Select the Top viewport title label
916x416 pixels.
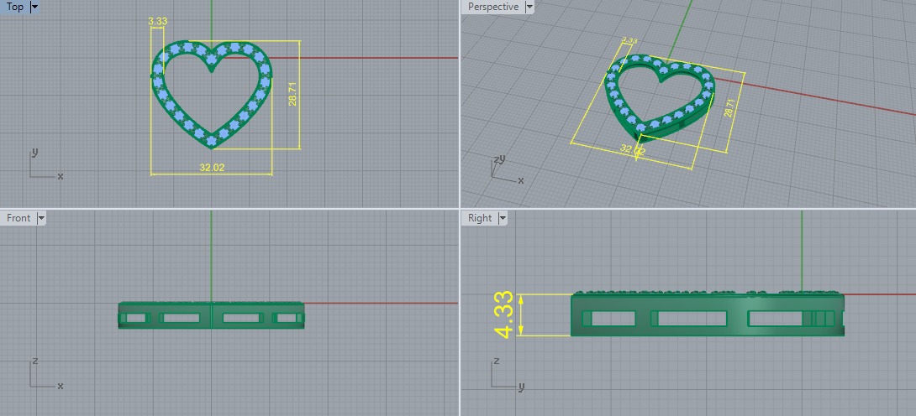click(15, 7)
